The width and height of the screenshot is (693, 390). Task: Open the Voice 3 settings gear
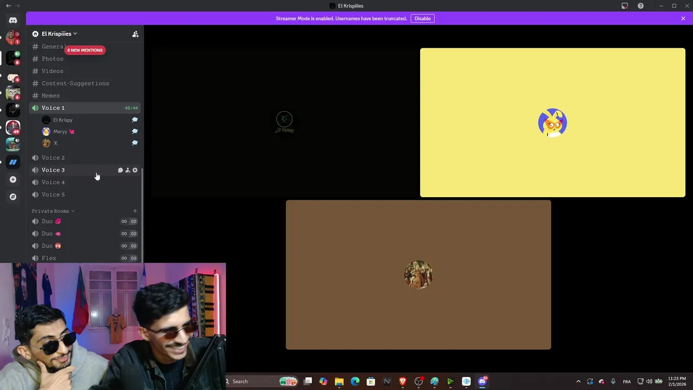(x=135, y=170)
